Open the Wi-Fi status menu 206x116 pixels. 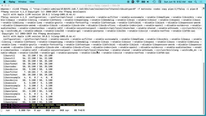[x=138, y=2]
